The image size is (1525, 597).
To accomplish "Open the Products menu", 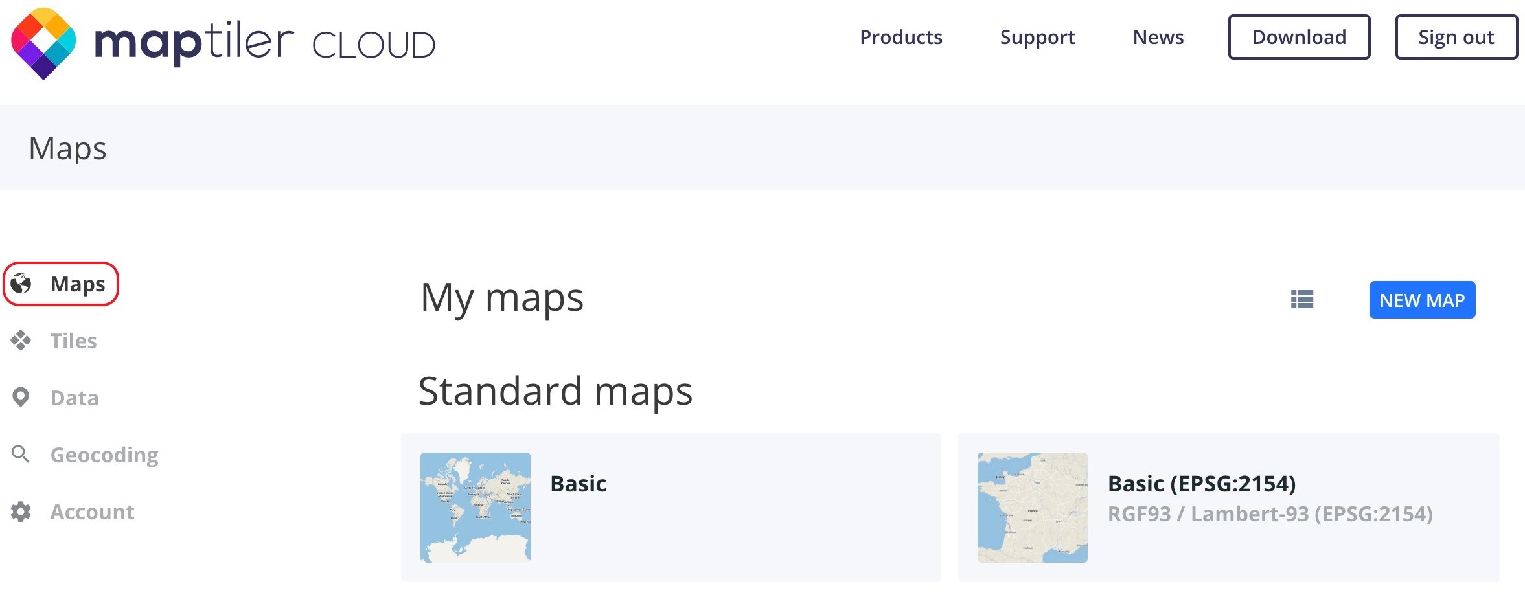I will pos(900,37).
